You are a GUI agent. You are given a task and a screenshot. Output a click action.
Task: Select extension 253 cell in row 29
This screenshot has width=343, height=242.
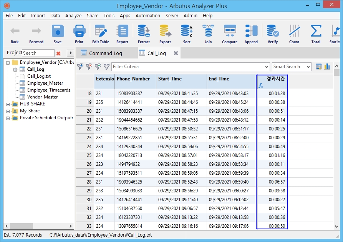click(104, 191)
